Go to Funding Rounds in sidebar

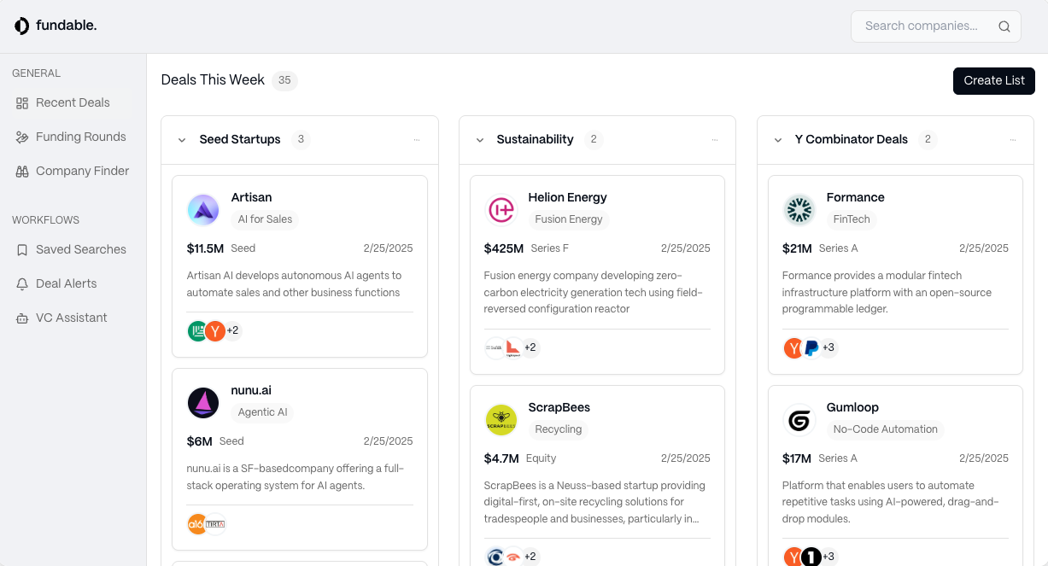click(x=80, y=137)
